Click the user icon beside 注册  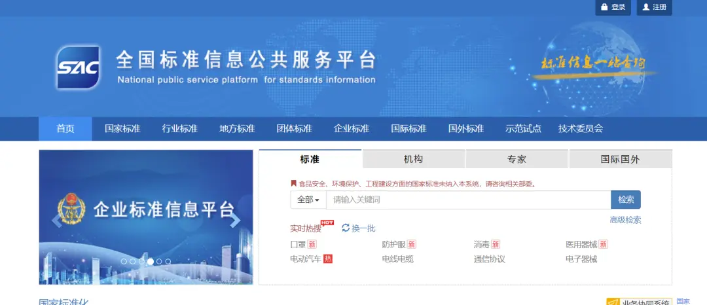[645, 7]
